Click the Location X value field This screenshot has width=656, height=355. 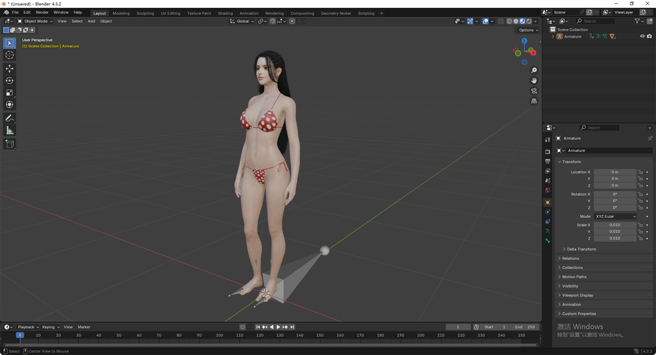point(615,172)
